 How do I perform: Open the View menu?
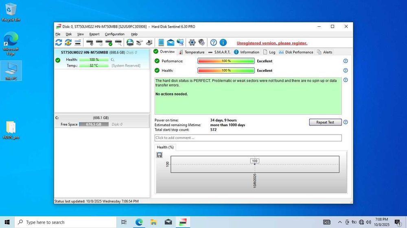pyautogui.click(x=81, y=34)
